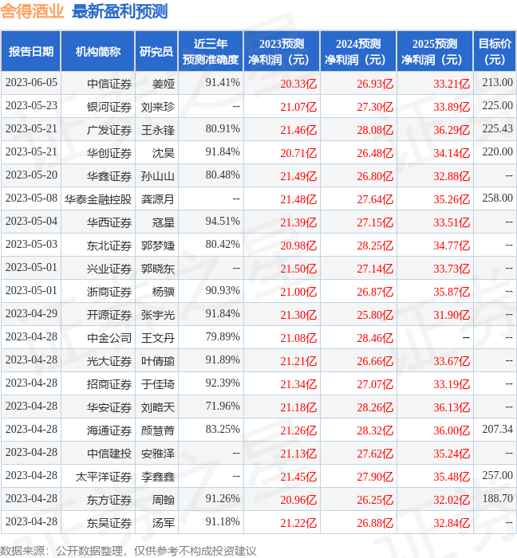Click institution name 东吴证券
Image resolution: width=517 pixels, height=558 pixels.
(109, 524)
